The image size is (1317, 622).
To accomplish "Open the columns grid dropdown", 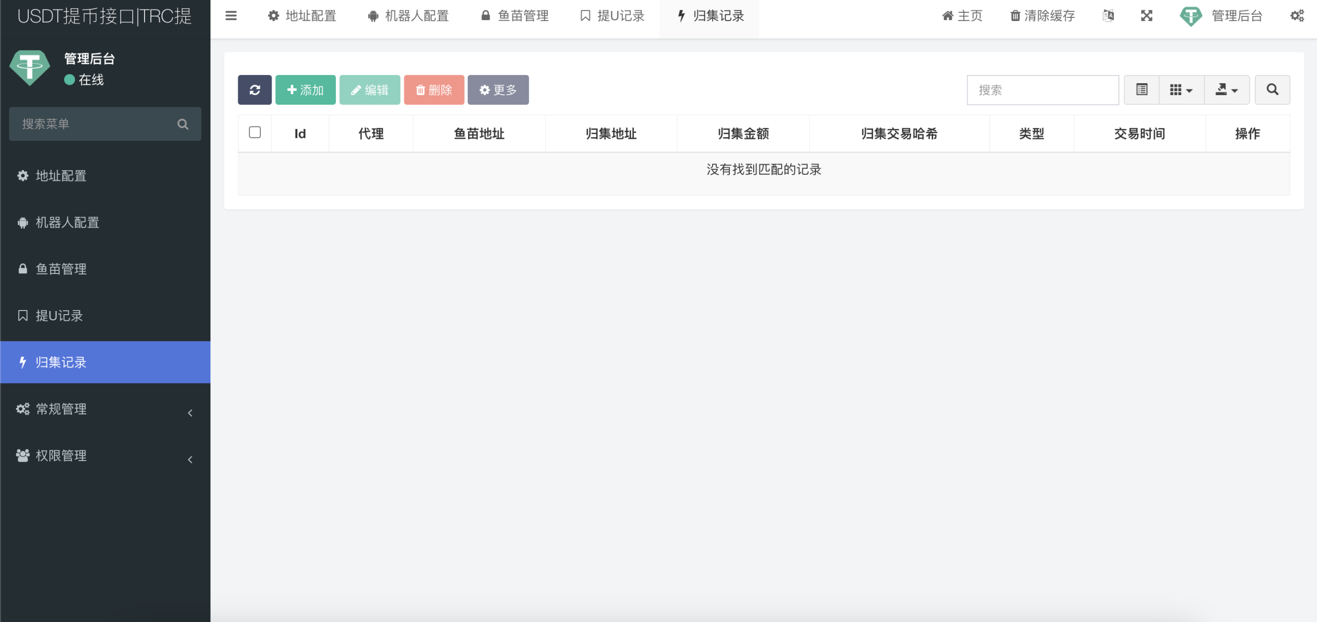I will [1181, 90].
